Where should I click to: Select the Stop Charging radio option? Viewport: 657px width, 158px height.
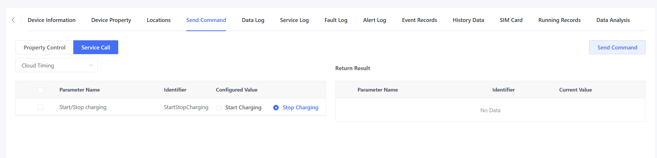(276, 108)
